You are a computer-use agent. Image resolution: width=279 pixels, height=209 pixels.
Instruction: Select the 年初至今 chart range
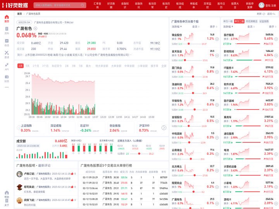point(57,66)
